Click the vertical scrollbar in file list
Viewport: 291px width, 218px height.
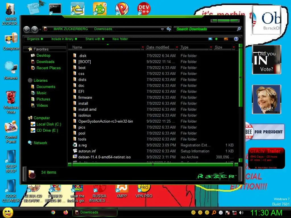tap(240, 77)
